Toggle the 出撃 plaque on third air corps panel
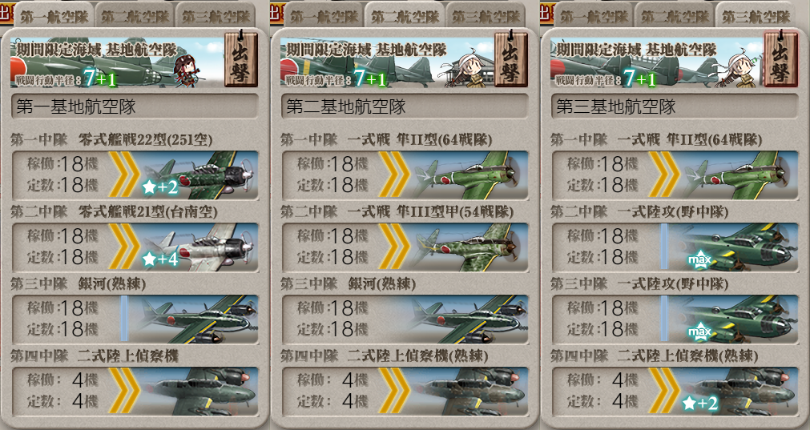Image resolution: width=810 pixels, height=430 pixels. point(780,58)
